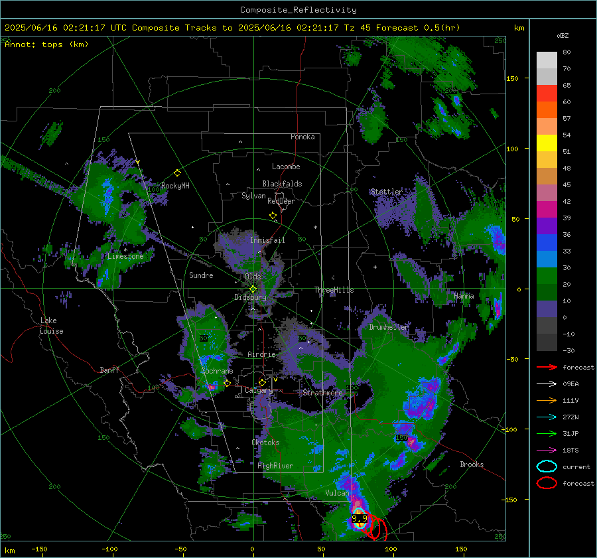Click the Calgary city label

(259, 390)
